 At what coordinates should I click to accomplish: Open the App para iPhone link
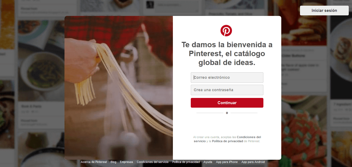pos(227,162)
